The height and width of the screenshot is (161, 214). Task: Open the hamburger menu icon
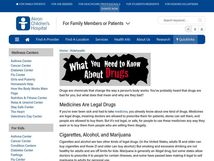17,39
